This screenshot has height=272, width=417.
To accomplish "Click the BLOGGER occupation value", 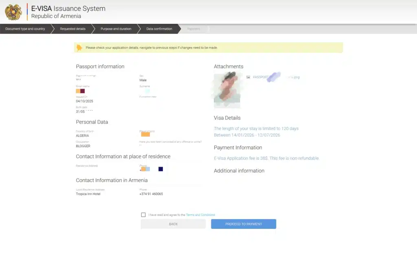I will (x=83, y=146).
